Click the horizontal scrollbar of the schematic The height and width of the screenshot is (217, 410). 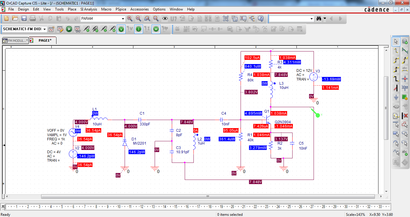click(x=208, y=196)
